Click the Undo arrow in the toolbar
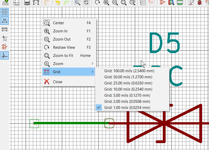Image resolution: width=209 pixels, height=150 pixels. tap(57, 3)
